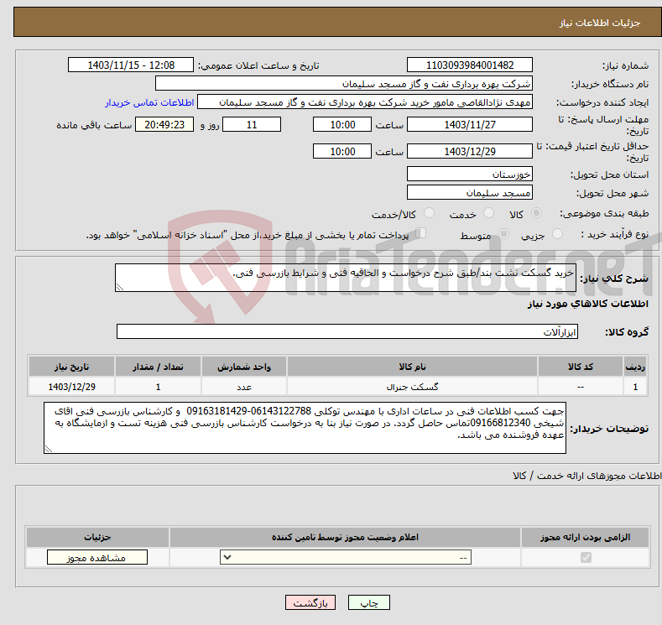Click the validity hour field beside 1403/12/29

click(x=342, y=151)
